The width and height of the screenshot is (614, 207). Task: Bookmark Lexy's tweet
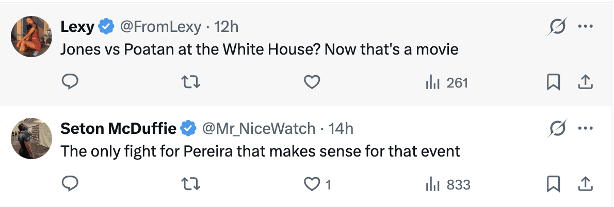click(x=553, y=82)
